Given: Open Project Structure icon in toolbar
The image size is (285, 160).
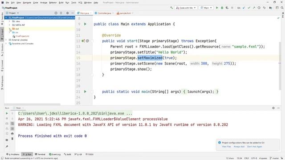Looking at the screenshot, I should [x=271, y=8].
